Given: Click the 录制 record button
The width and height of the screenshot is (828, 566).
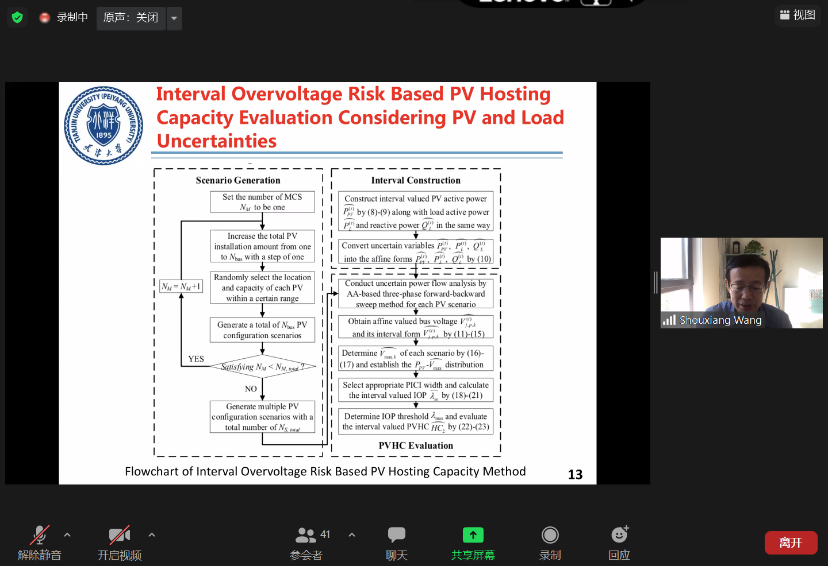Looking at the screenshot, I should 550,542.
